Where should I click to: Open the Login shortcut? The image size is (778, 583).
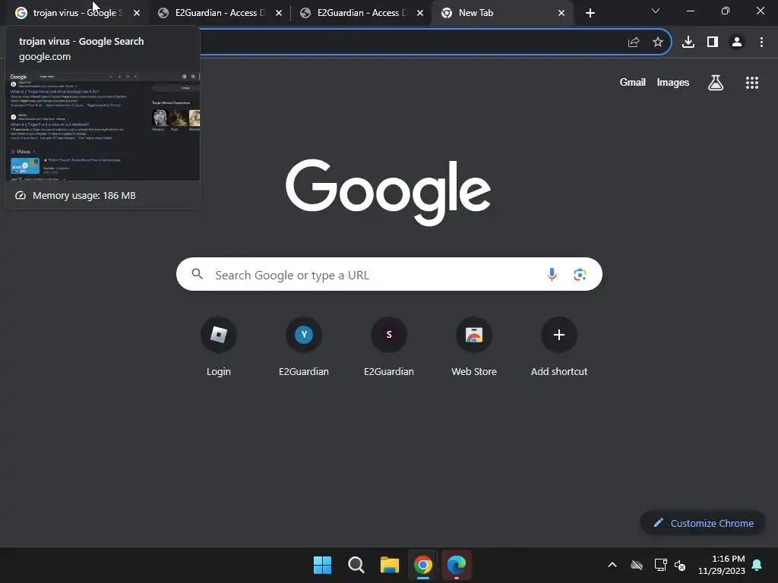tap(219, 348)
